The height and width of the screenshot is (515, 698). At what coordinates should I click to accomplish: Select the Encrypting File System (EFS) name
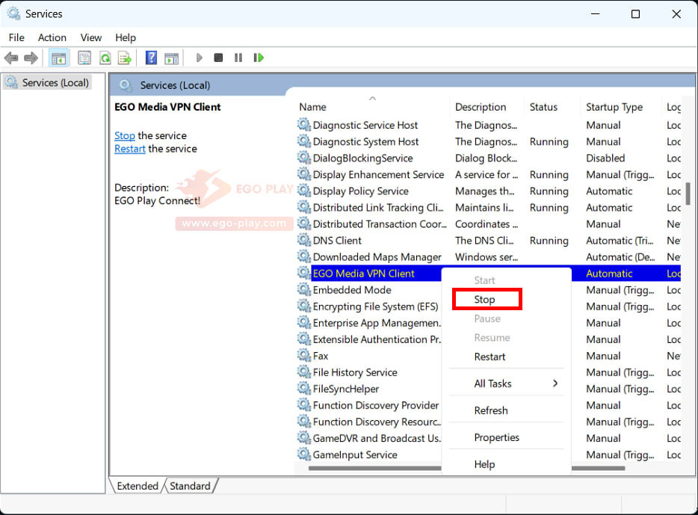[x=375, y=306]
